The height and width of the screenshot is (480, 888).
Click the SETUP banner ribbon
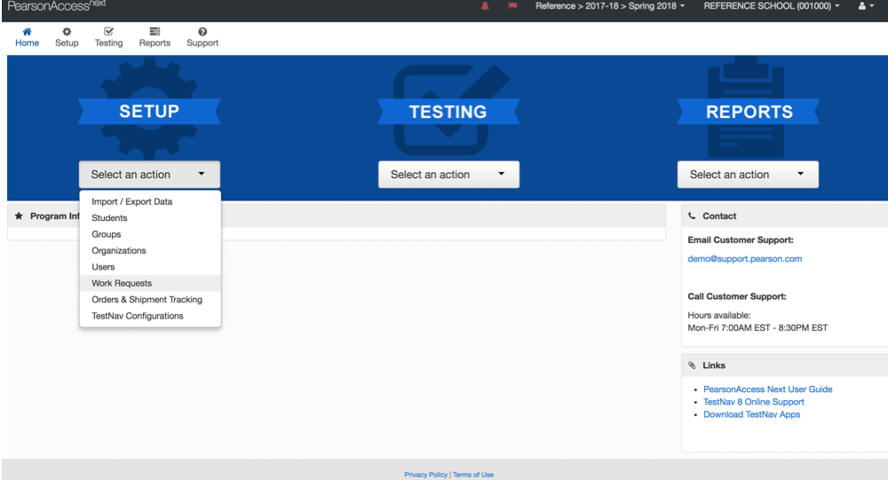(149, 112)
